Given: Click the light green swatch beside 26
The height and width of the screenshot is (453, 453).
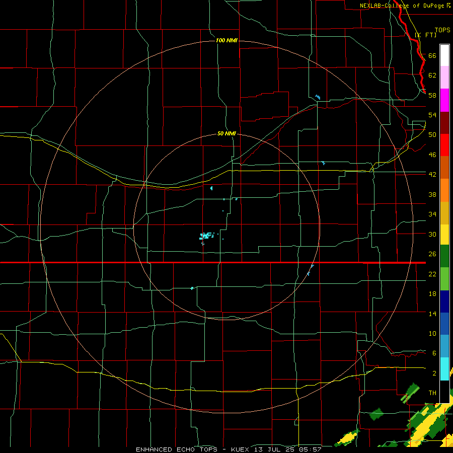Looking at the screenshot, I should coord(444,279).
